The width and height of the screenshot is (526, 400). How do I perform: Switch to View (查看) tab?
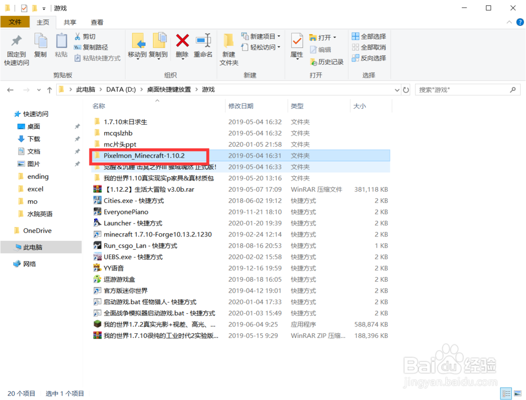coord(97,22)
